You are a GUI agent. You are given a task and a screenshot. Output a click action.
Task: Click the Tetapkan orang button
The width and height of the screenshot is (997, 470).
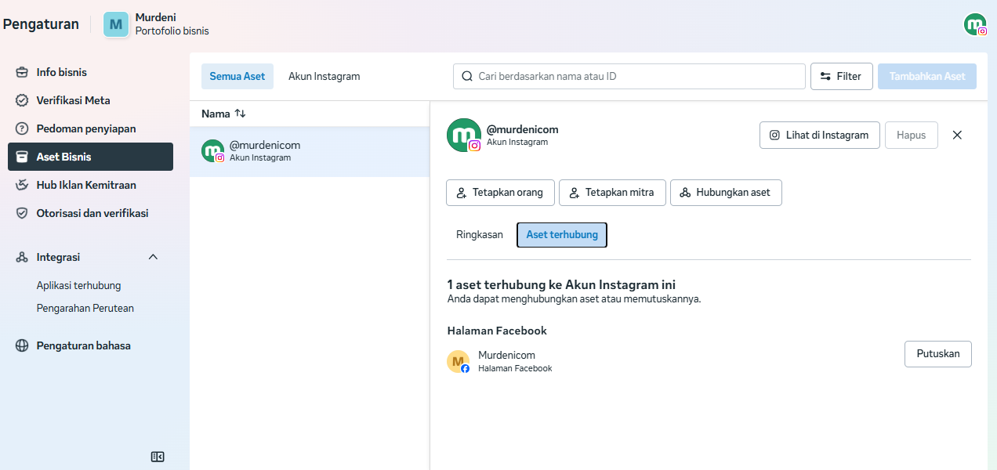coord(500,193)
